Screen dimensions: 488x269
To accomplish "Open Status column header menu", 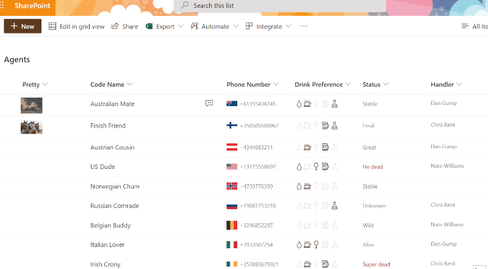I will pos(375,84).
